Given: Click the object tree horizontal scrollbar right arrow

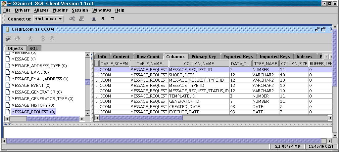Looking at the screenshot, I should pos(82,119).
